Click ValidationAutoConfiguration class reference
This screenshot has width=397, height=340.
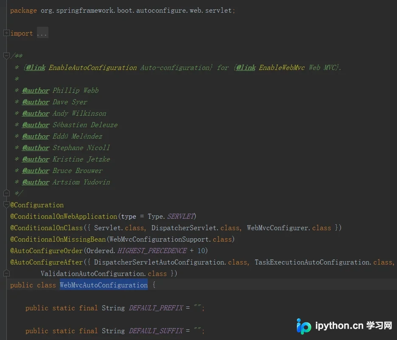coord(93,273)
